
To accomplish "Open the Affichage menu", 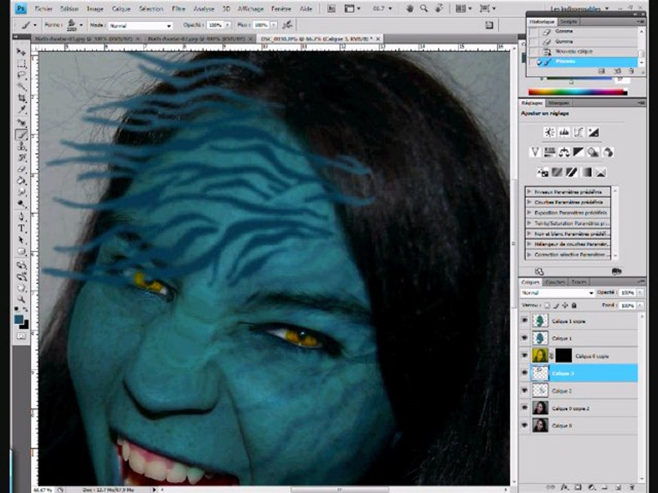I will pos(251,8).
